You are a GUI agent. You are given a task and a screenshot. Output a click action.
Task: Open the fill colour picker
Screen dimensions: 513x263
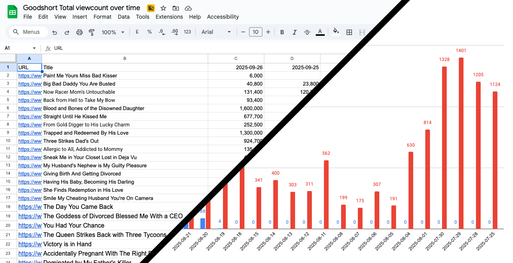coord(336,32)
